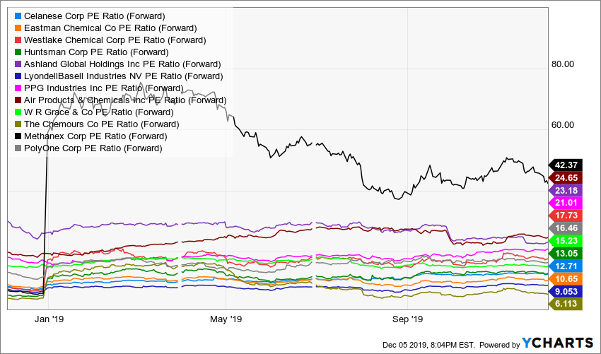Screen dimensions: 601x354
Task: Click the YCharts logo
Action: click(558, 343)
